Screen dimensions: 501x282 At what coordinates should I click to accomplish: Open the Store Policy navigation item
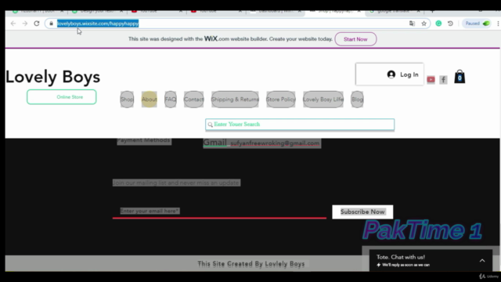[281, 99]
